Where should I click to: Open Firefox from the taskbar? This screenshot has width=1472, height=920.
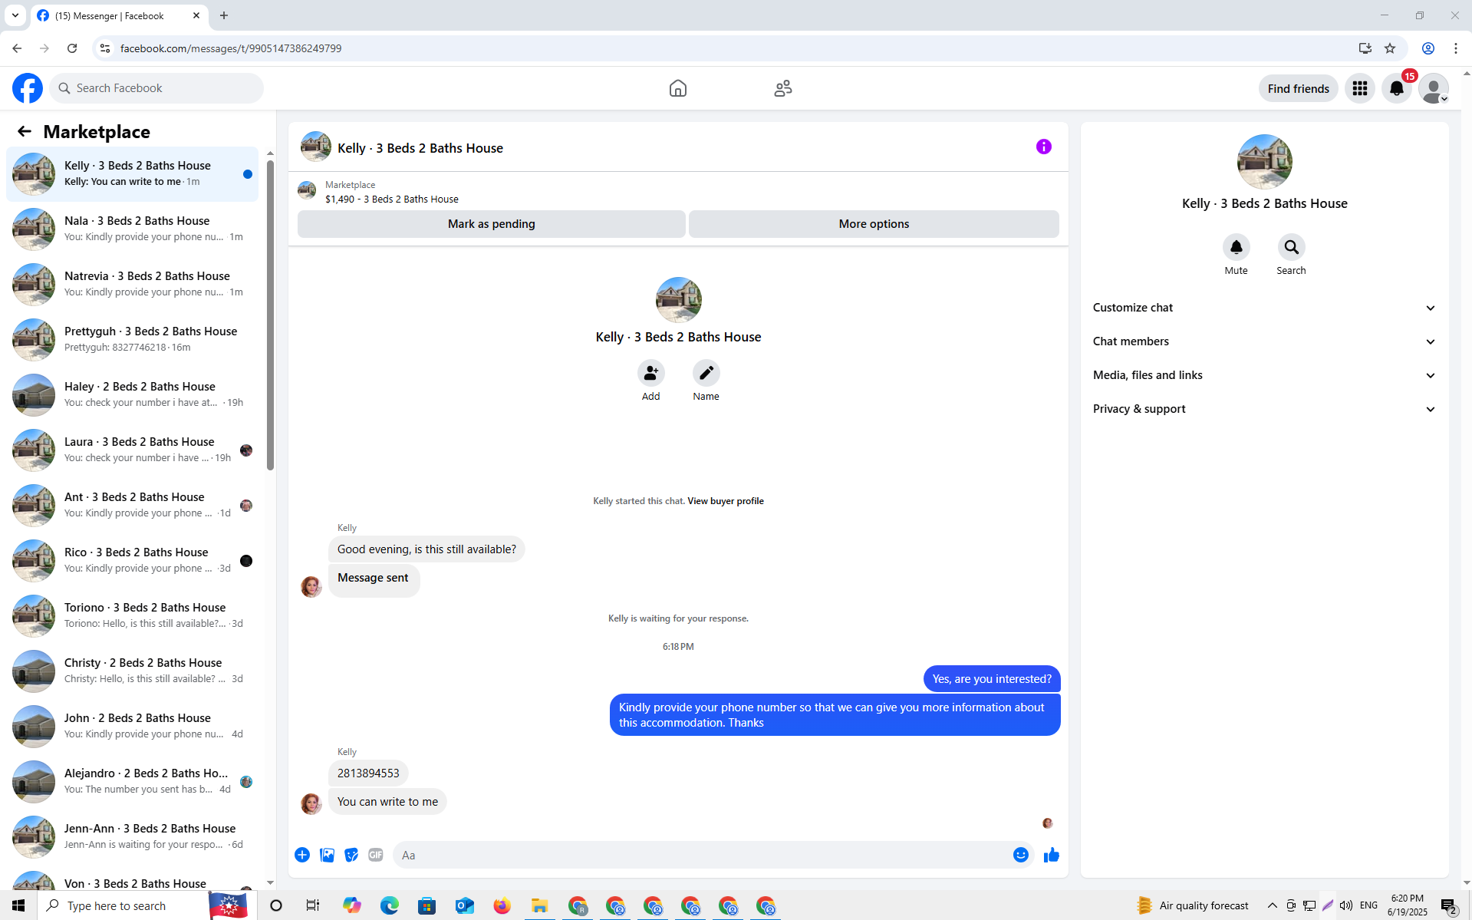pyautogui.click(x=502, y=905)
